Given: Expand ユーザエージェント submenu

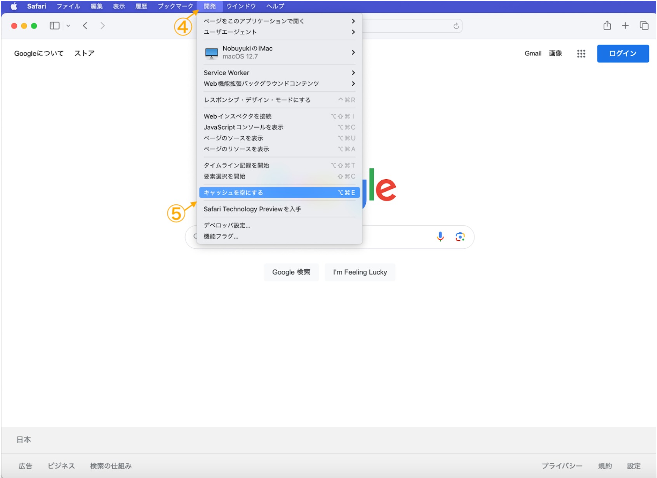Looking at the screenshot, I should 280,32.
